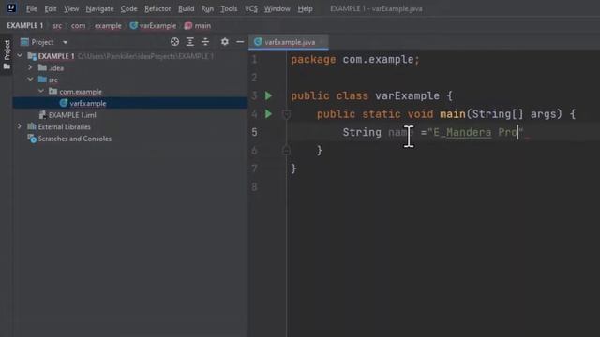Click 'main' method name in code
Screen dimensions: 600x337
pos(453,114)
